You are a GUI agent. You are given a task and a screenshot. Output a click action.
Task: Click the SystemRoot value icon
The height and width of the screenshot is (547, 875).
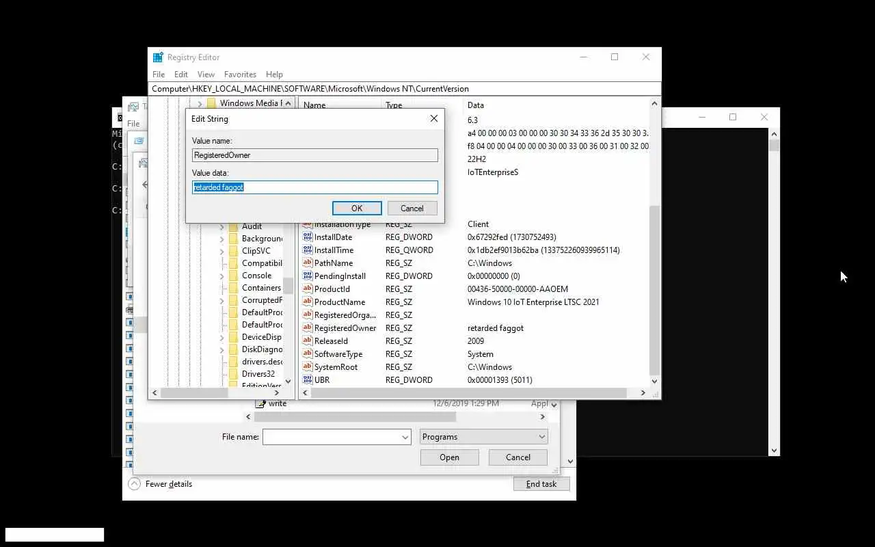click(x=308, y=367)
